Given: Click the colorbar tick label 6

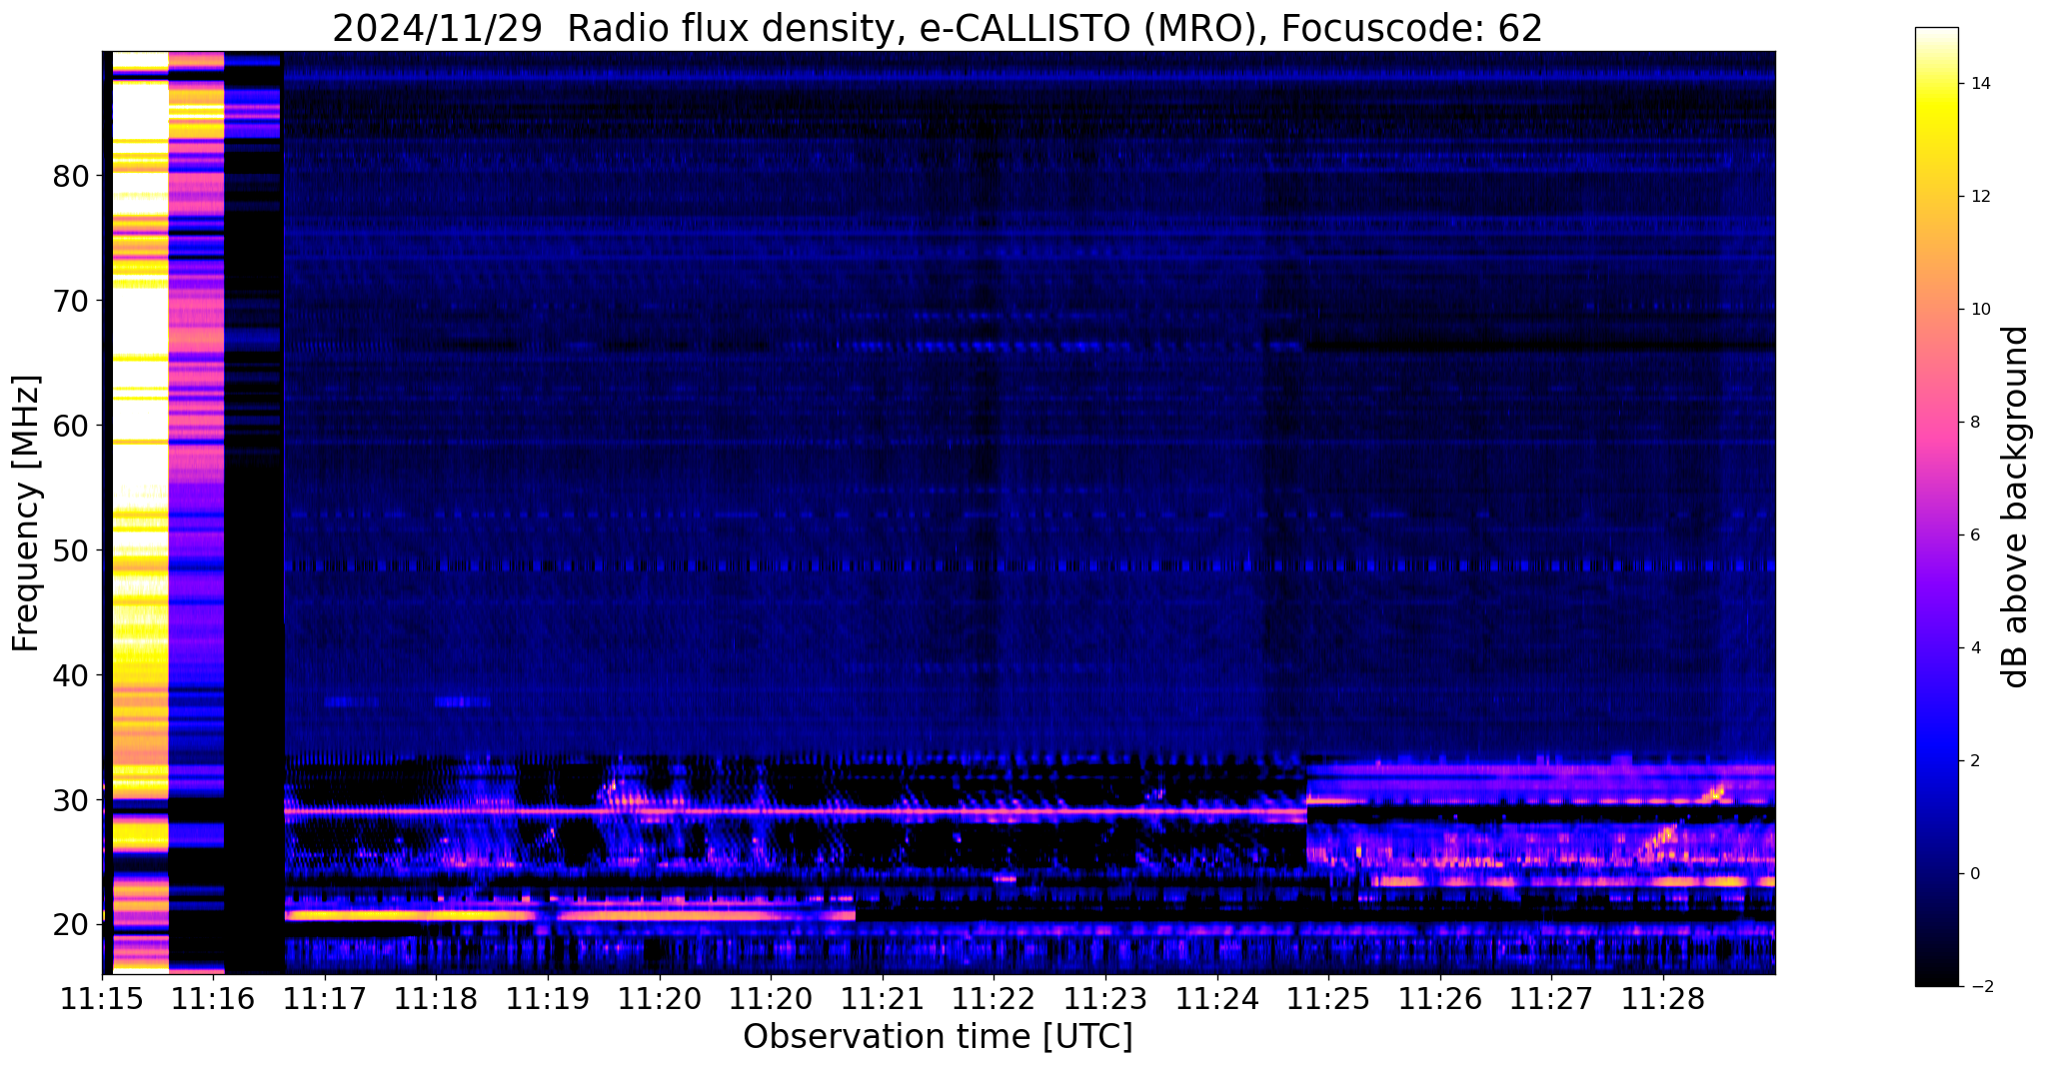Looking at the screenshot, I should (x=1975, y=535).
